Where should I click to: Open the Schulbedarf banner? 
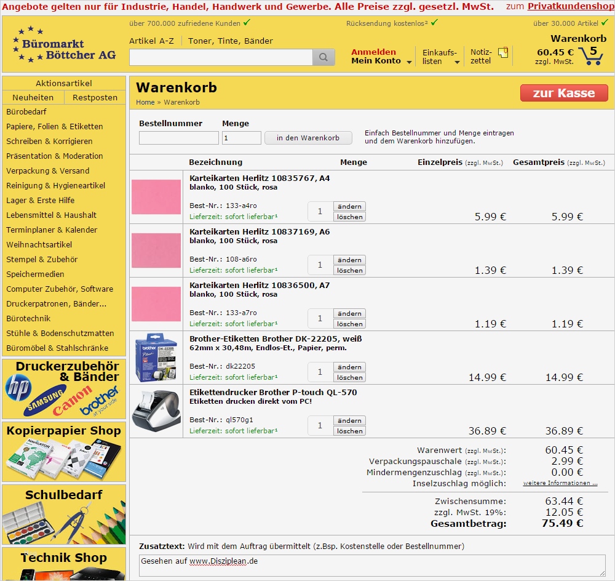pyautogui.click(x=64, y=515)
